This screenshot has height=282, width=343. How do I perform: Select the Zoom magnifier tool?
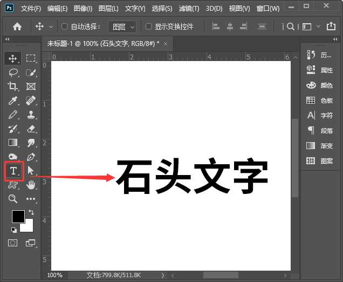point(13,199)
